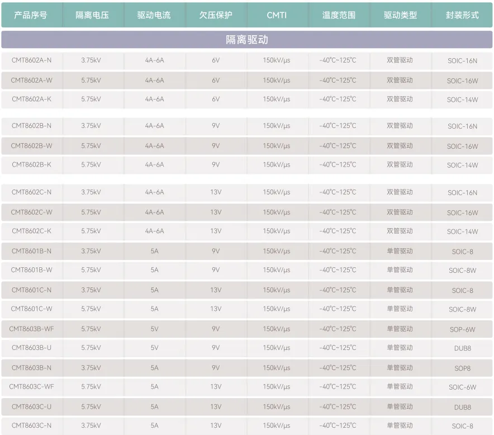
Task: Click 9V undervoltage value in CMT8602B-W row
Action: tap(216, 146)
